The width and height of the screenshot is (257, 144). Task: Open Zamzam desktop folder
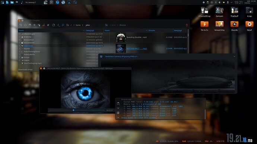[x=219, y=12]
